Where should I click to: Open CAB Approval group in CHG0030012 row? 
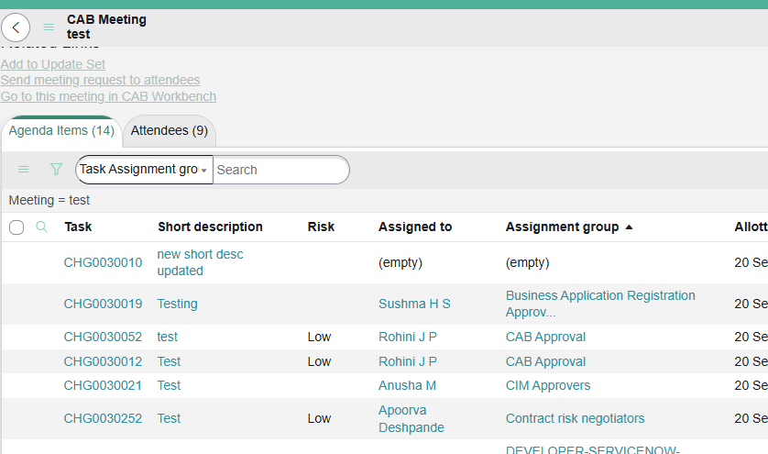(x=545, y=362)
